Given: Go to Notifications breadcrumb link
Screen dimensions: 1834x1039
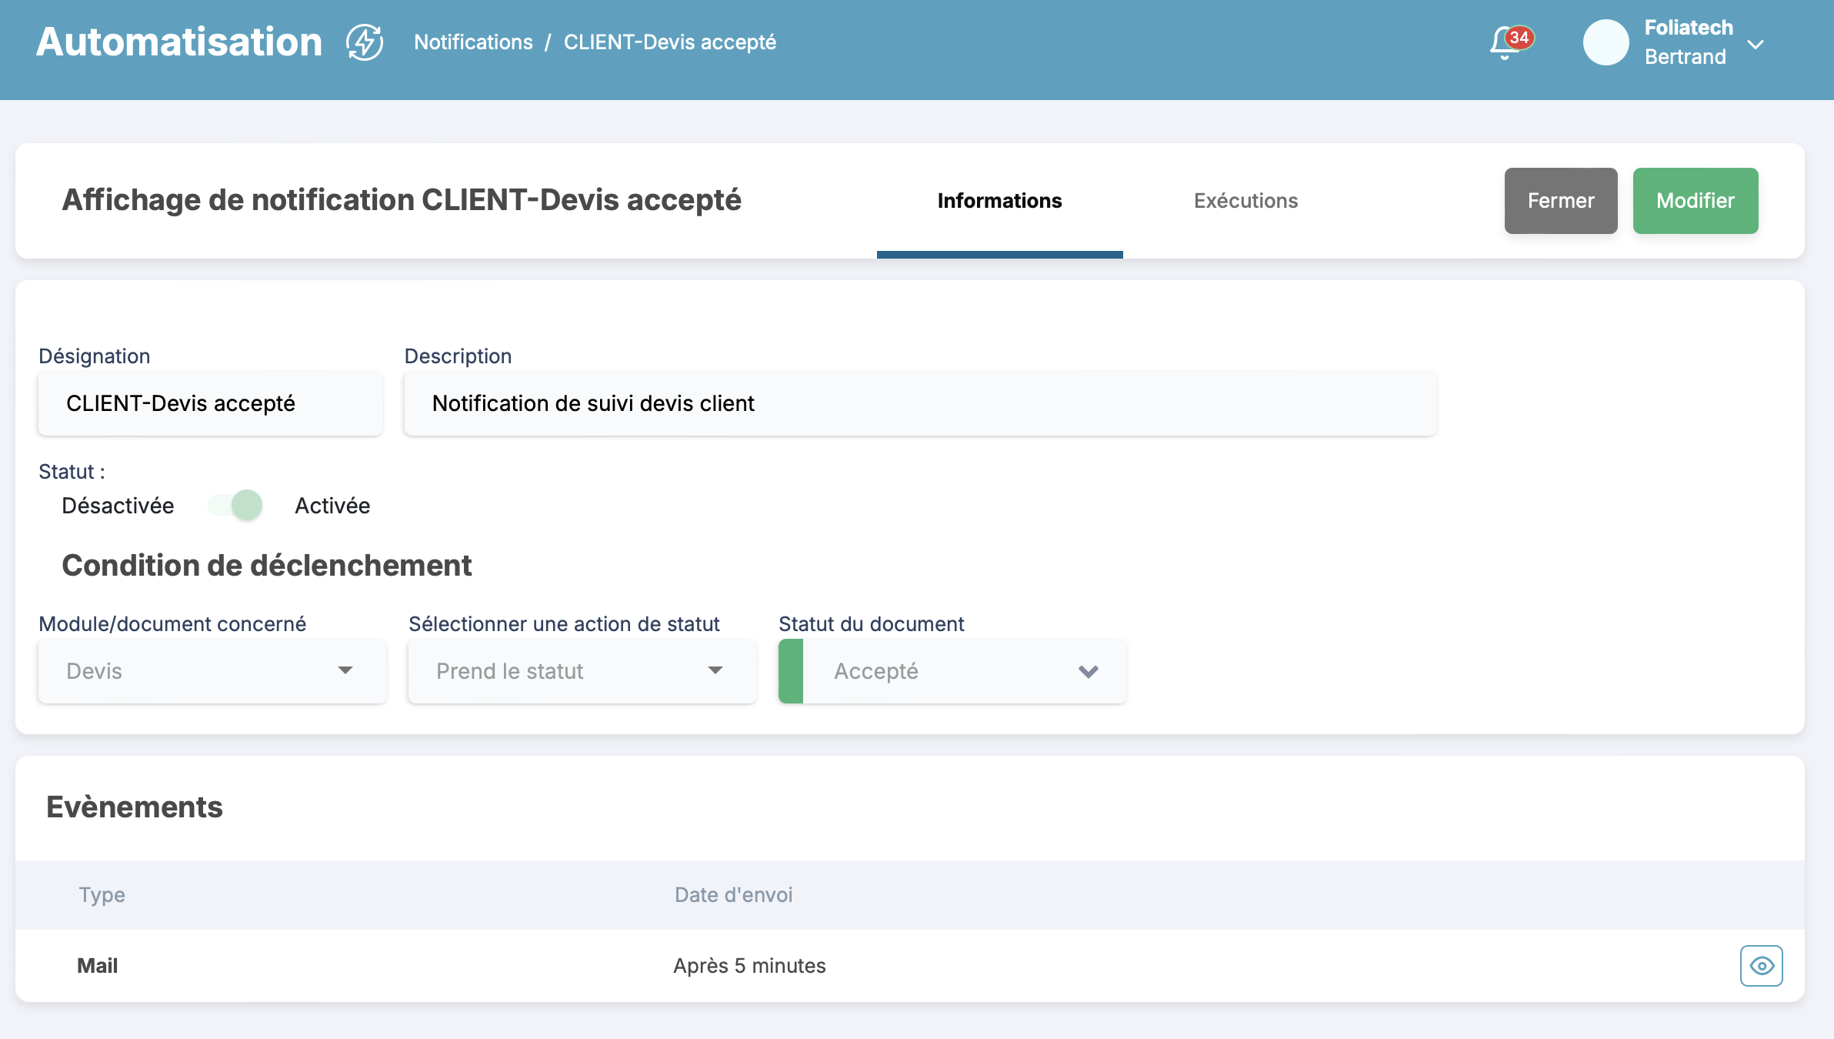Looking at the screenshot, I should [473, 42].
